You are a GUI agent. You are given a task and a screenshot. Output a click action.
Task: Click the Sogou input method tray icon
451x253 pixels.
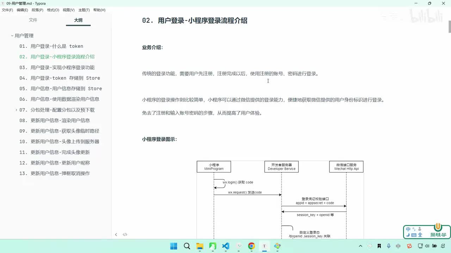(x=409, y=246)
